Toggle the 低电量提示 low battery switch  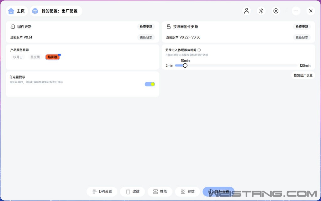point(150,84)
